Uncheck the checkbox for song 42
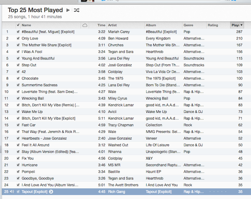The width and height of the screenshot is (251, 199). click(18, 72)
